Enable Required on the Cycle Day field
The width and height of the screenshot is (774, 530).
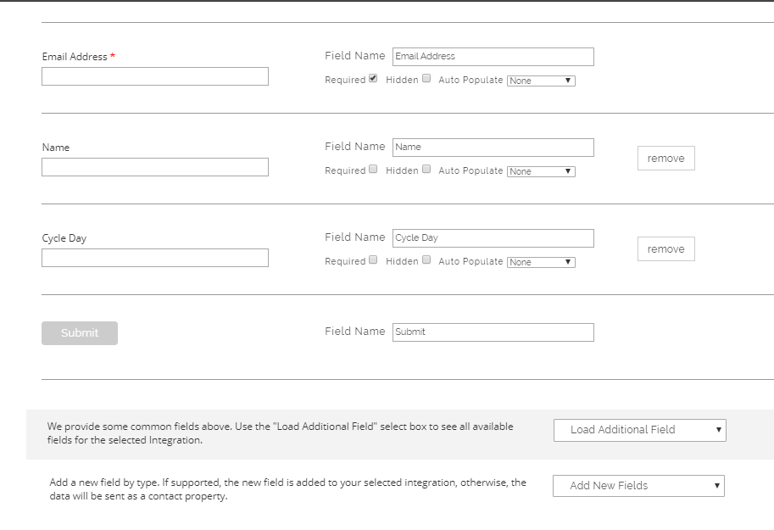click(x=373, y=259)
